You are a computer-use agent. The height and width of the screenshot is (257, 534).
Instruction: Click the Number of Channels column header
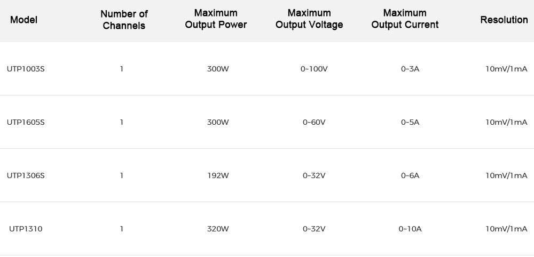(x=124, y=20)
